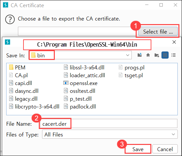Image resolution: width=182 pixels, height=156 pixels.
Task: Click the Select file ... button
Action: click(x=158, y=32)
